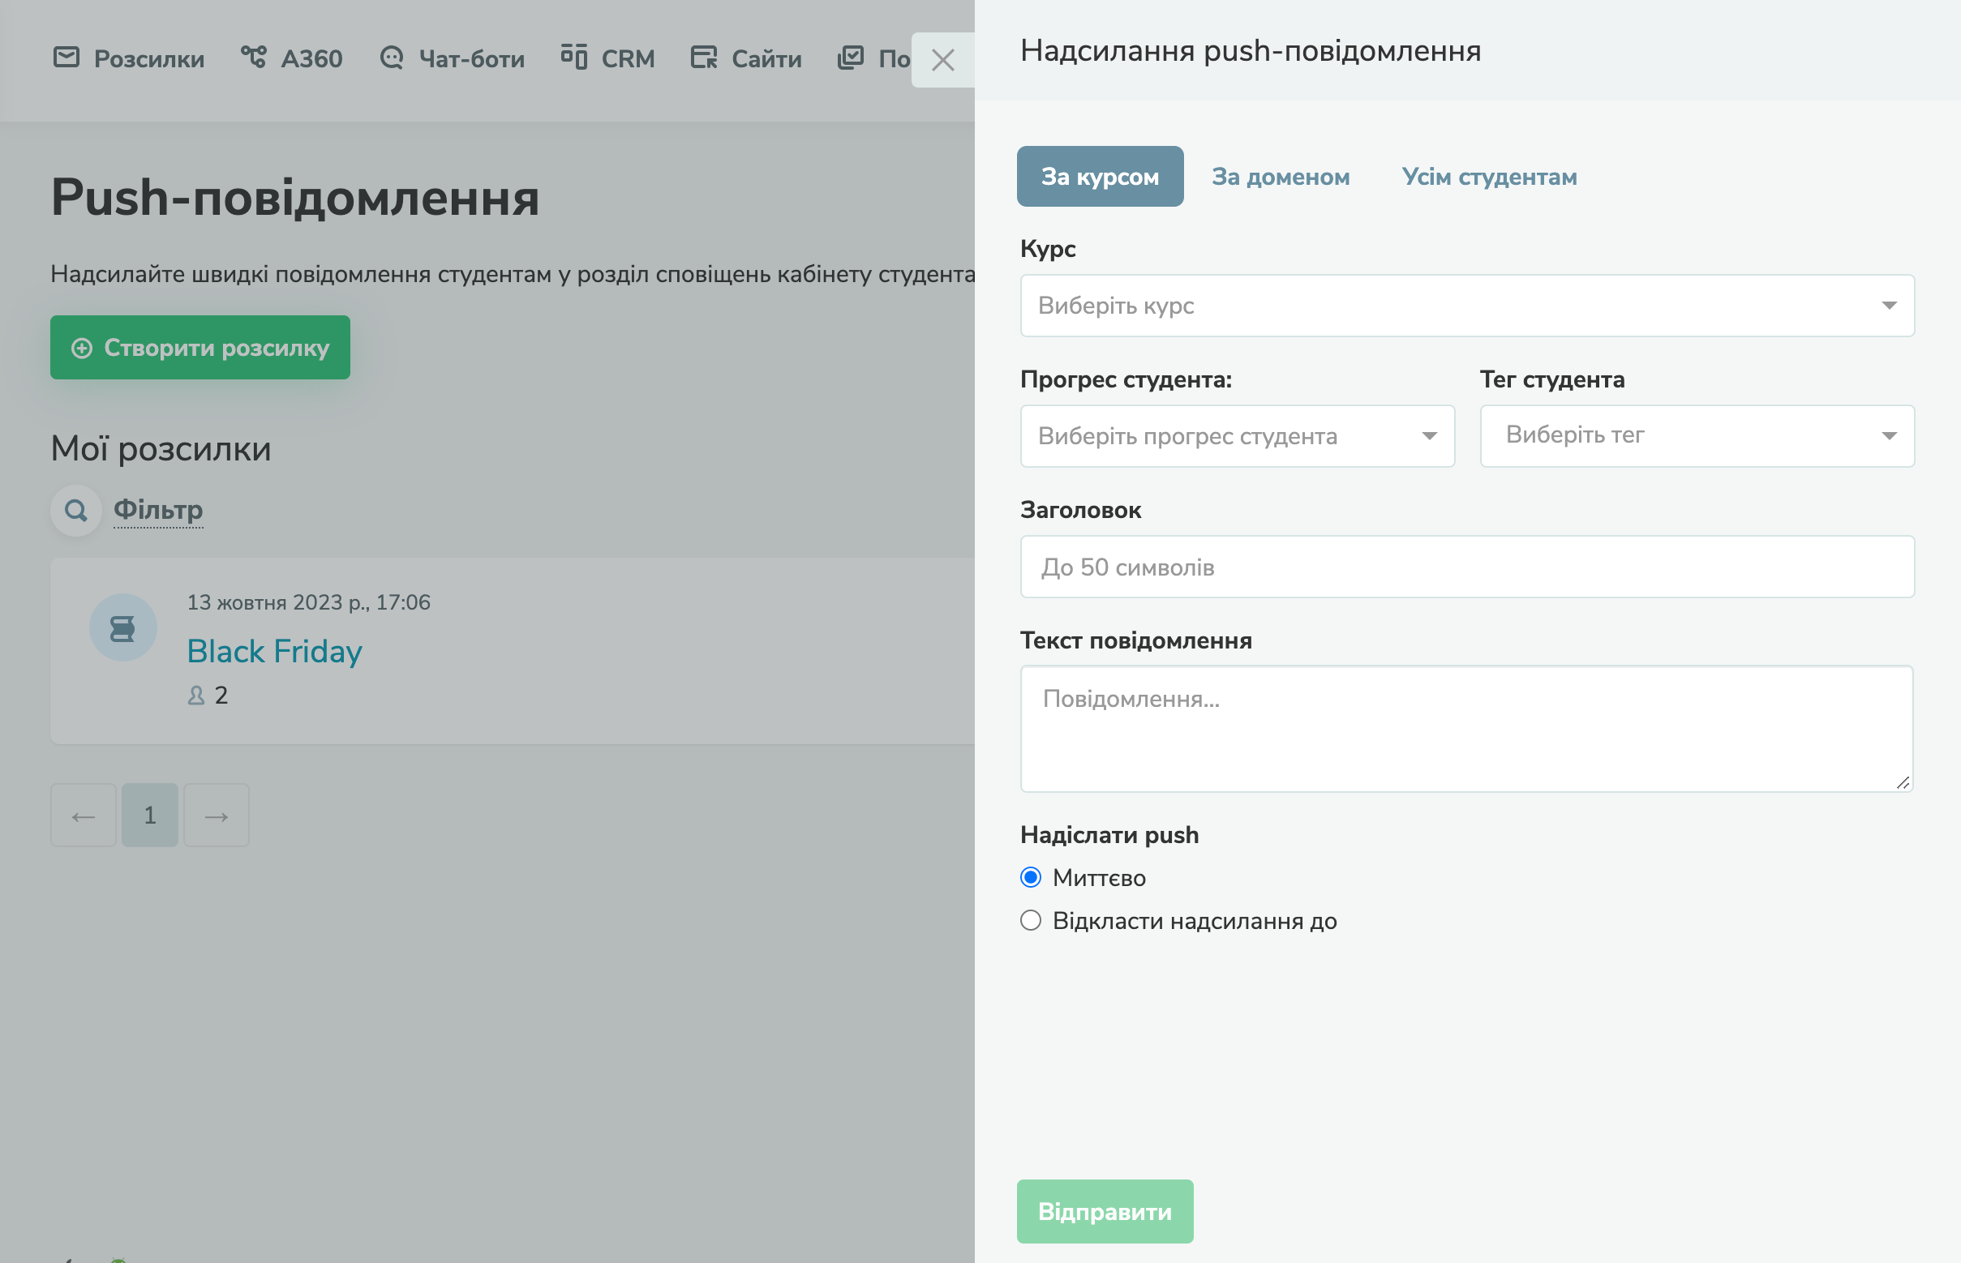This screenshot has width=1961, height=1263.
Task: Choose Відкласти надсилання до option
Action: [1031, 920]
